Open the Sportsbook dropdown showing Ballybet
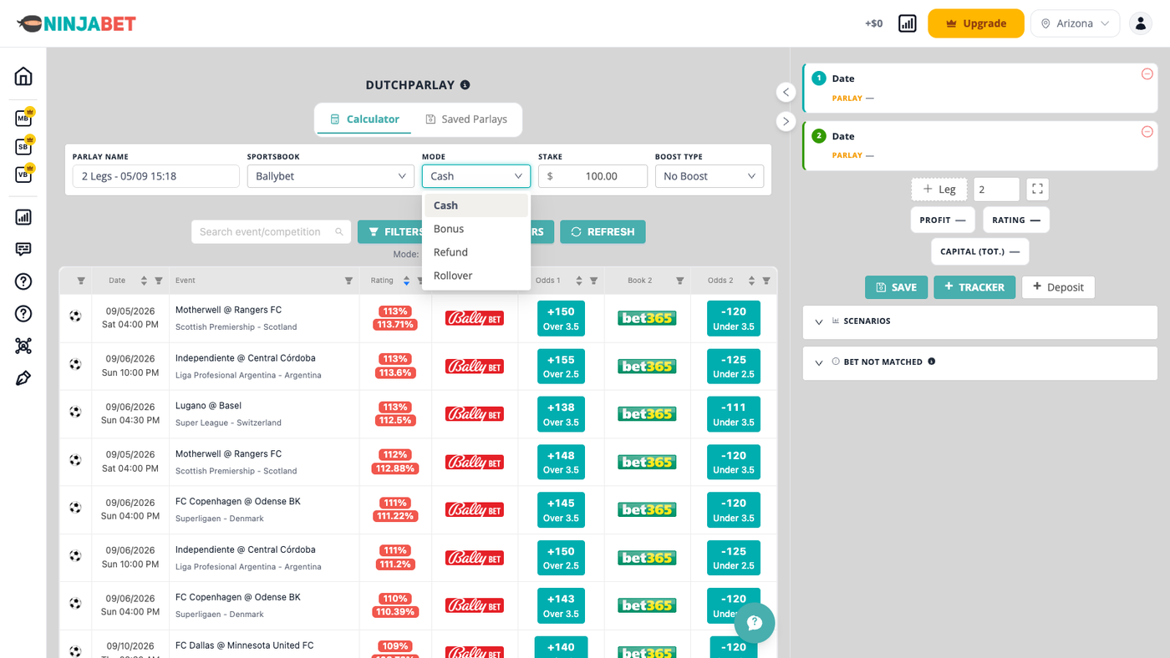This screenshot has width=1170, height=658. pyautogui.click(x=330, y=176)
